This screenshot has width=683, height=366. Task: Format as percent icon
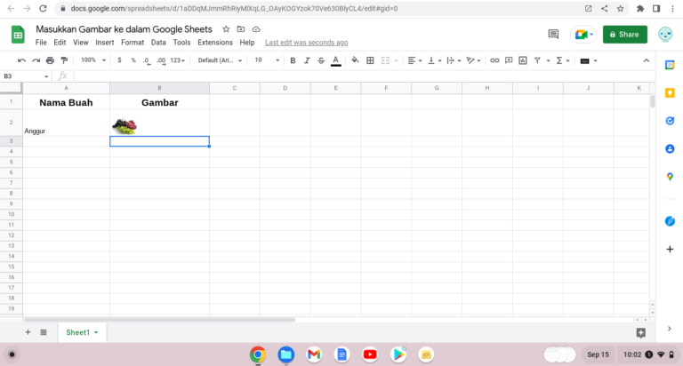(x=133, y=60)
